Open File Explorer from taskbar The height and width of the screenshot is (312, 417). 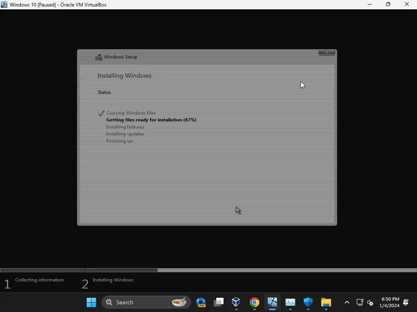tap(326, 302)
